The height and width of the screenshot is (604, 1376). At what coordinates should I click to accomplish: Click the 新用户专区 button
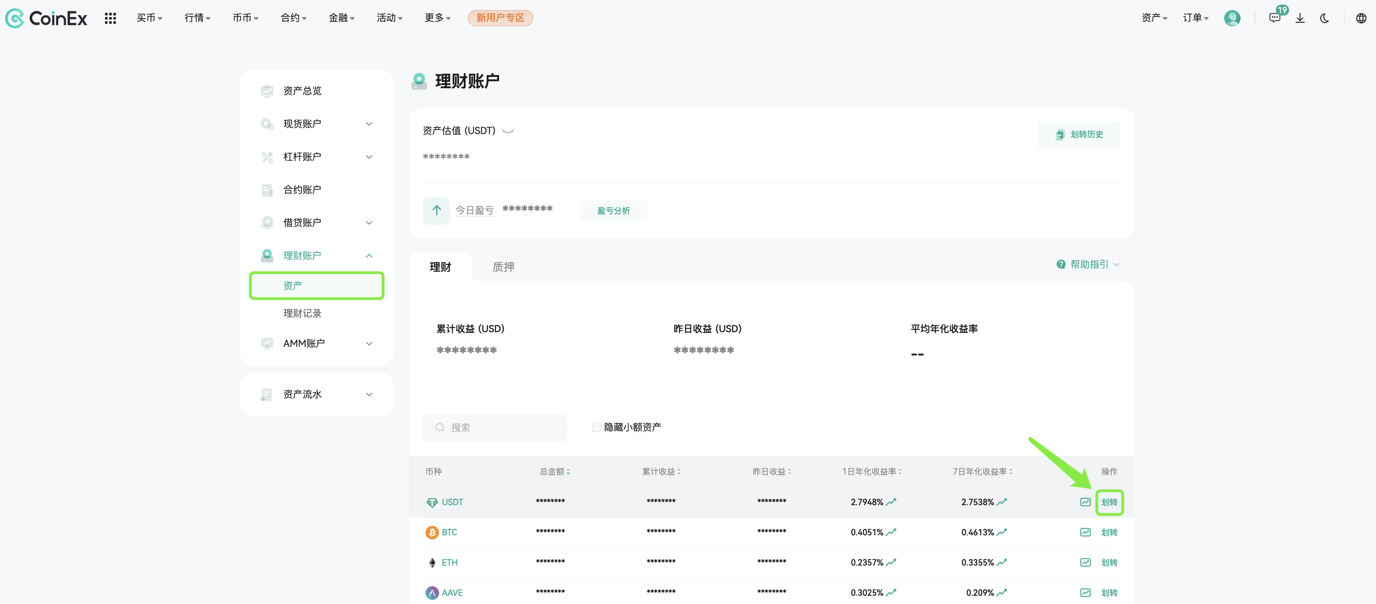point(500,18)
